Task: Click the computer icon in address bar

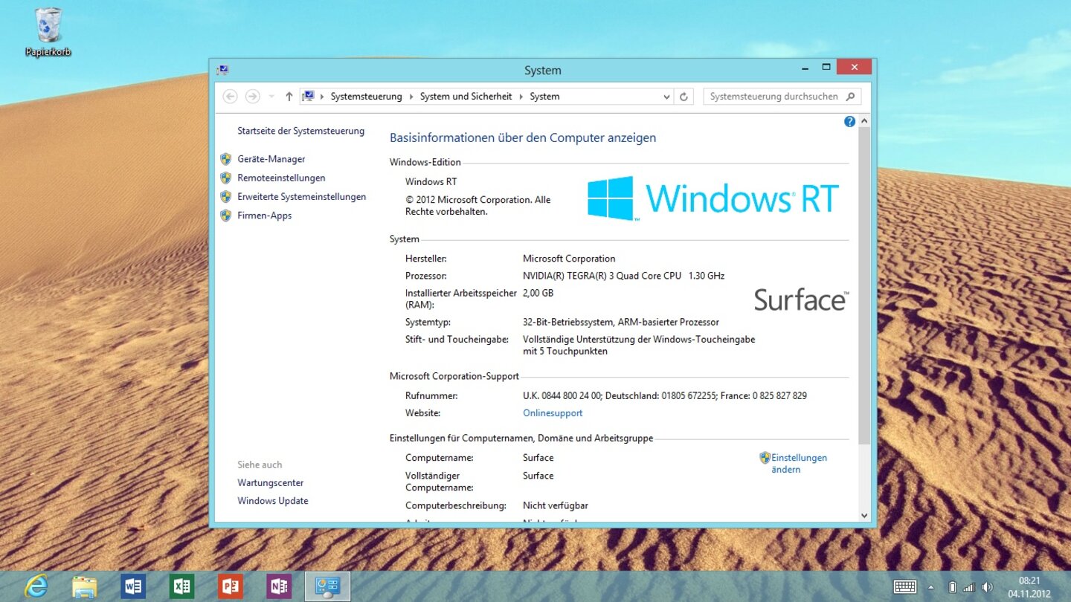Action: coord(308,96)
